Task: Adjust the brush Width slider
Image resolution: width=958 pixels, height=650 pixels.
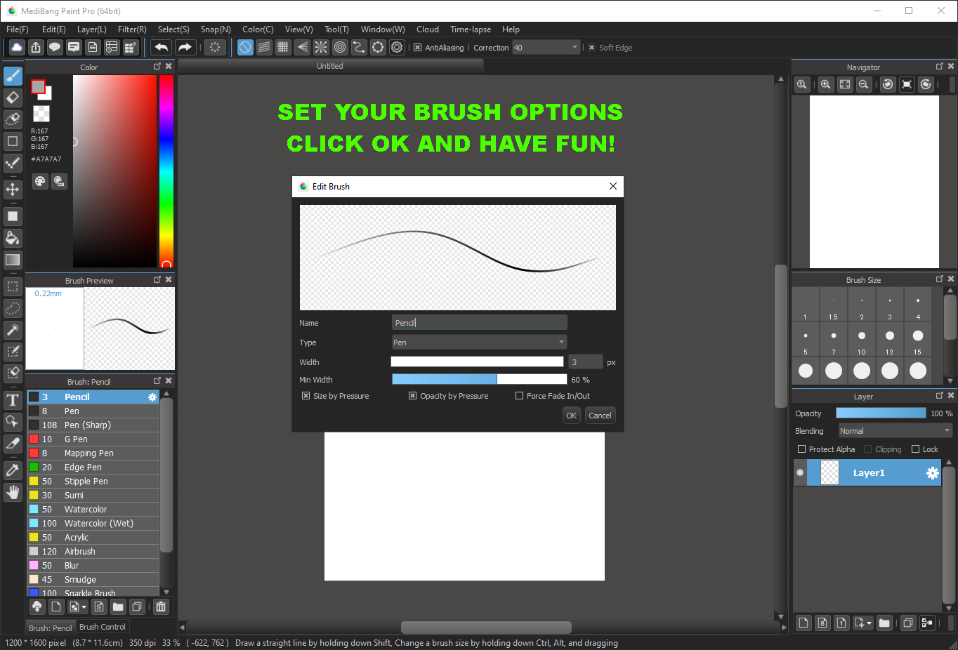Action: tap(478, 362)
